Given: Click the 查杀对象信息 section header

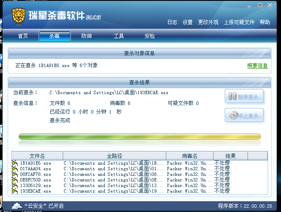Looking at the screenshot, I should pyautogui.click(x=139, y=53).
